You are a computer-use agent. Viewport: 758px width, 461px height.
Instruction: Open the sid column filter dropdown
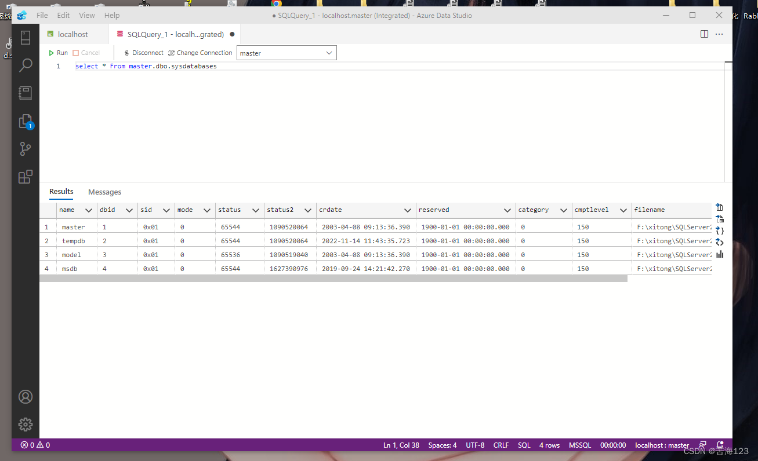[x=166, y=210]
